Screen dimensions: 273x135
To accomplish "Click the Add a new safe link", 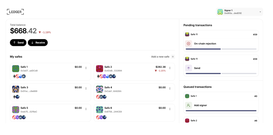I will [160, 57].
